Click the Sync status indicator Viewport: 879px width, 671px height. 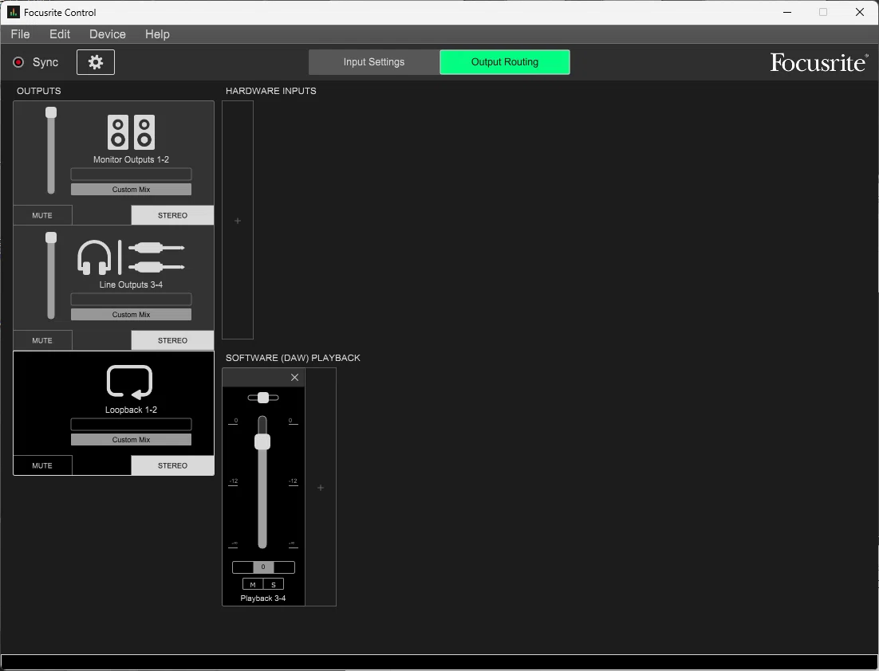[18, 62]
